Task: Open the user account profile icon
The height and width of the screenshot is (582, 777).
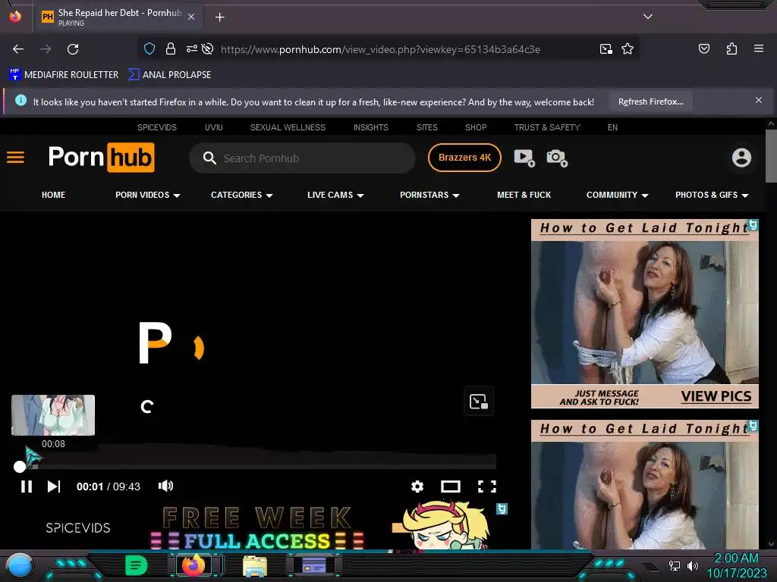Action: 741,158
